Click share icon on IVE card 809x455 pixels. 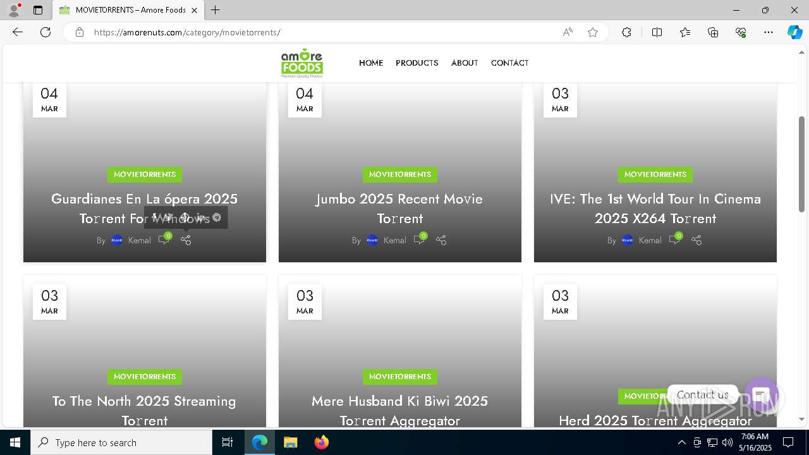click(x=696, y=240)
